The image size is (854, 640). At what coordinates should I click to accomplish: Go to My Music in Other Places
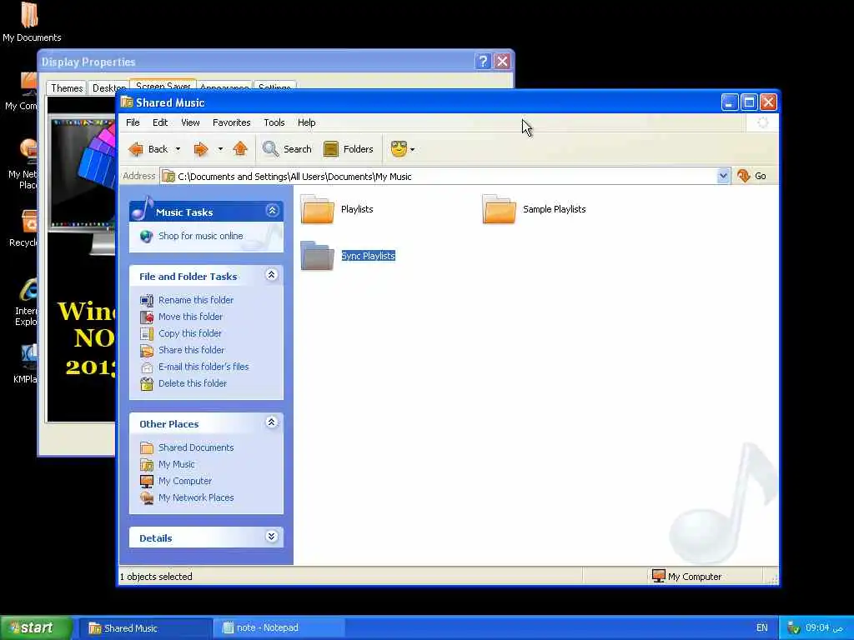[x=176, y=464]
